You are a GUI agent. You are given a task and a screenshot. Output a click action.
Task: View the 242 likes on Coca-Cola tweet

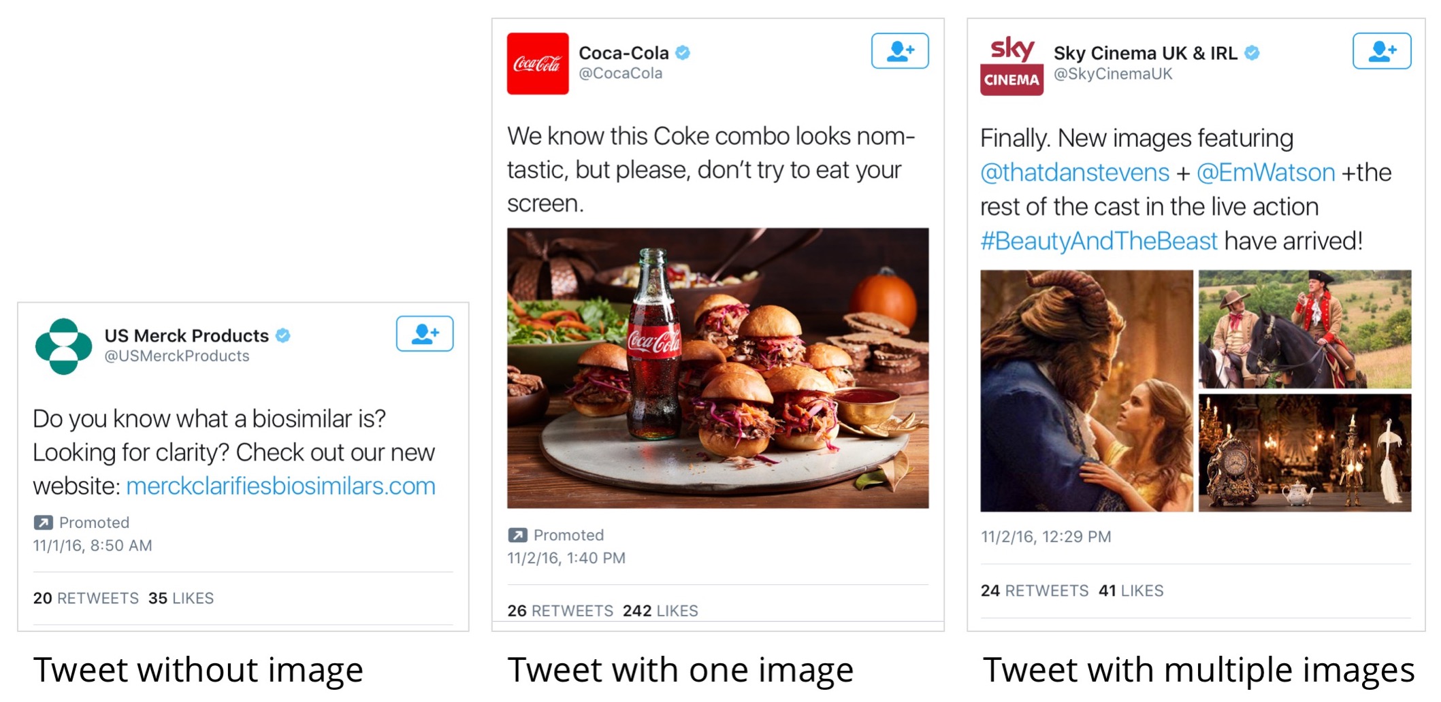pyautogui.click(x=660, y=611)
